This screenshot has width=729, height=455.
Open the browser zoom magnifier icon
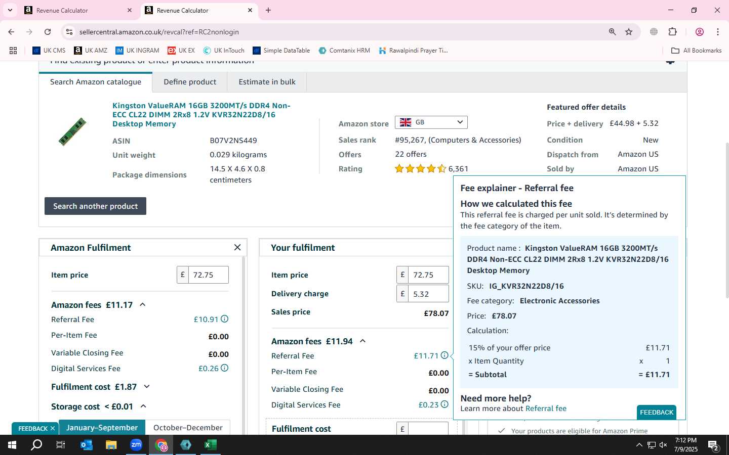(612, 32)
